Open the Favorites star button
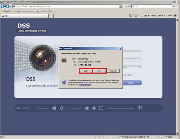 coord(6,11)
